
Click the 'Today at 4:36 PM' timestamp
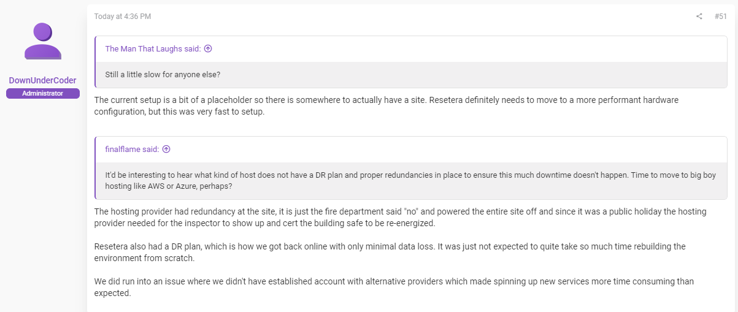point(123,17)
